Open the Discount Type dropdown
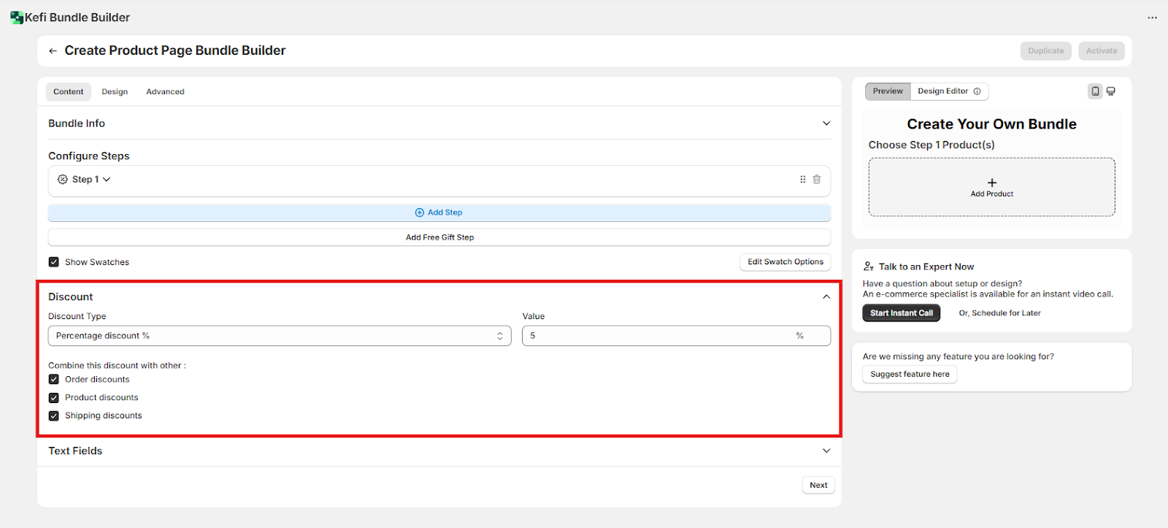1168x528 pixels. (279, 336)
